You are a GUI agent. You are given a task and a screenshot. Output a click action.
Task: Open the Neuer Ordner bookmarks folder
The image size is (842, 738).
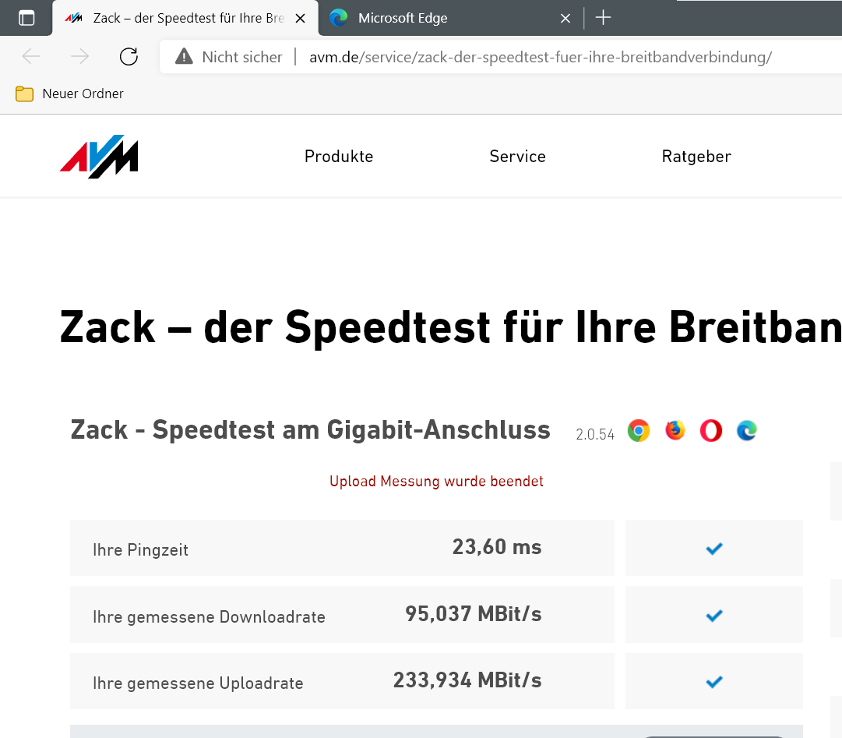pyautogui.click(x=69, y=94)
